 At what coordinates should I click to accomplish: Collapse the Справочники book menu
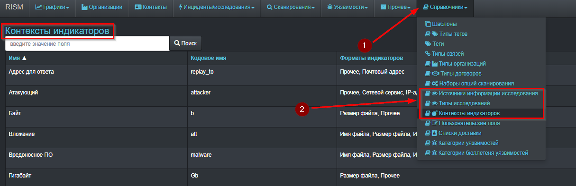445,8
